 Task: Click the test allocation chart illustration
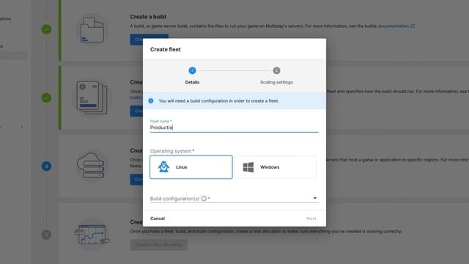pos(92,235)
